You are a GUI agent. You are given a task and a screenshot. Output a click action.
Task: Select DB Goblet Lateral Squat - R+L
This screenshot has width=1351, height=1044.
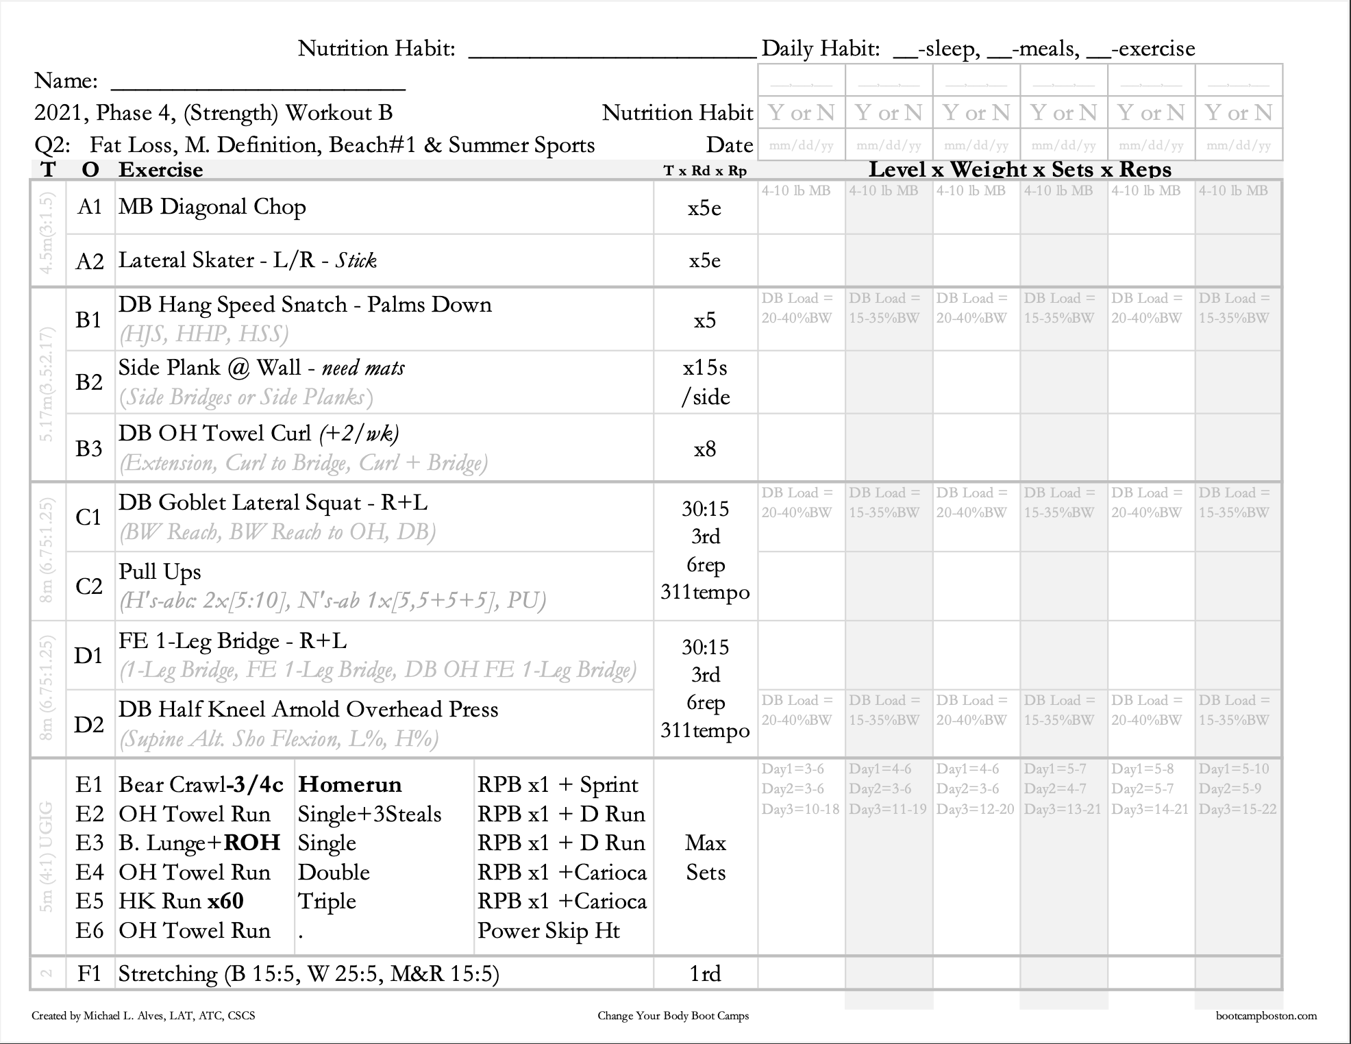[273, 503]
